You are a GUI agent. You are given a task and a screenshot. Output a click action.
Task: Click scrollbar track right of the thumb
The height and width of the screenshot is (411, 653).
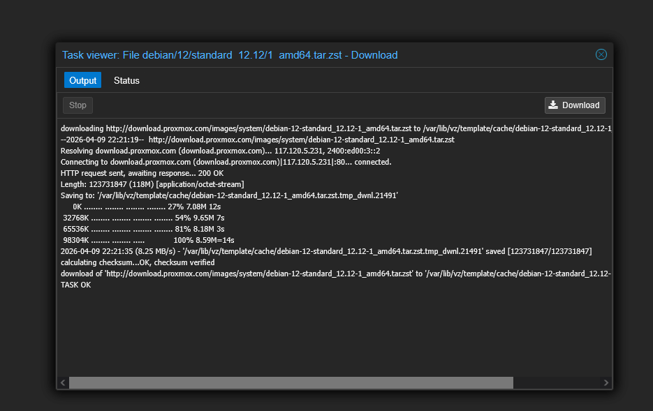pos(557,382)
